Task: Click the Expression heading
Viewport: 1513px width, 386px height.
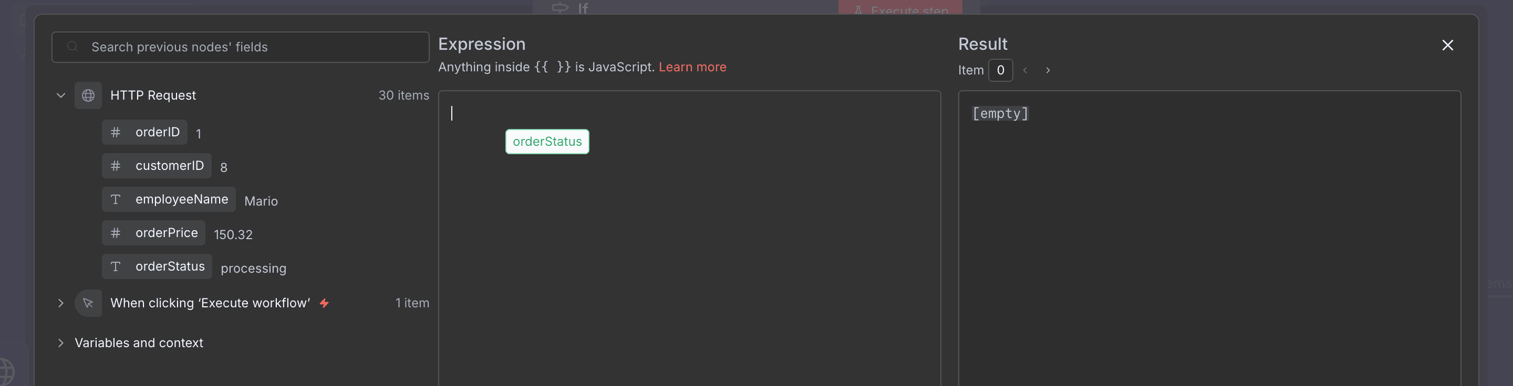Action: click(482, 44)
